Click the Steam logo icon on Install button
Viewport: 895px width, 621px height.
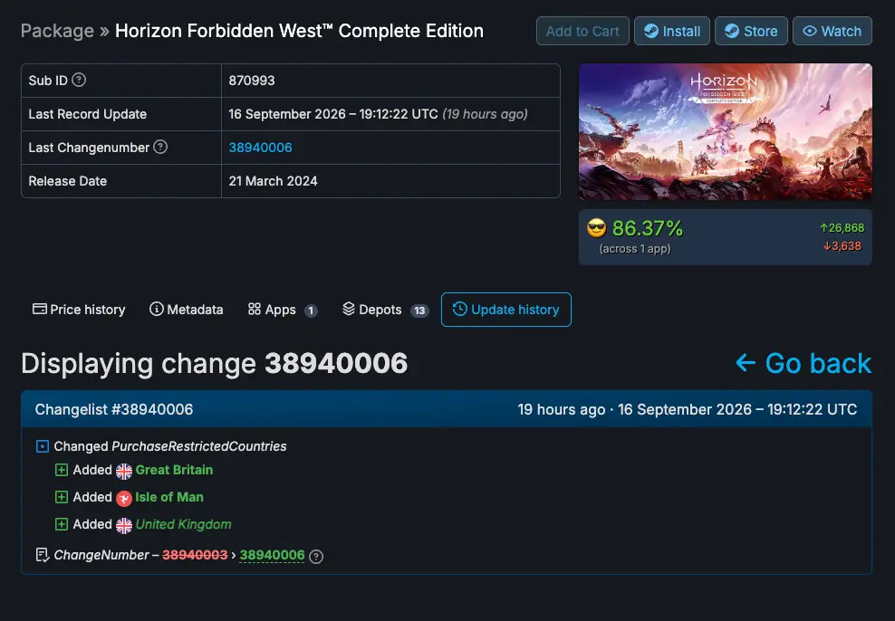point(651,31)
